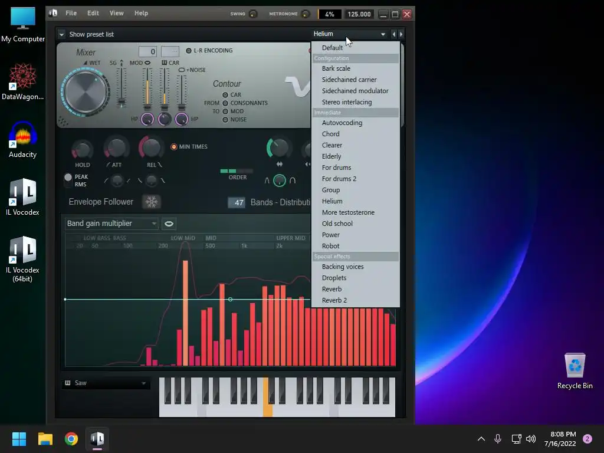Open the View menu
The width and height of the screenshot is (604, 453).
[116, 13]
